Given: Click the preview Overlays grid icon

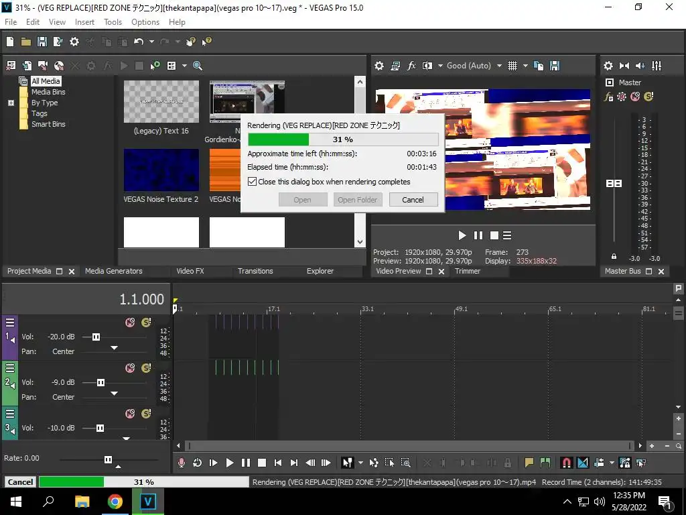Looking at the screenshot, I should pos(512,66).
